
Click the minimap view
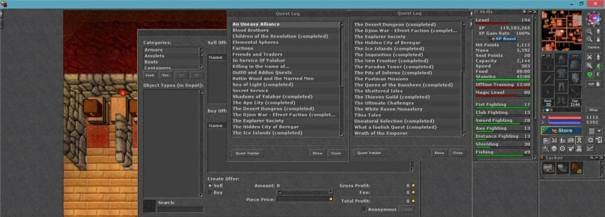562,31
